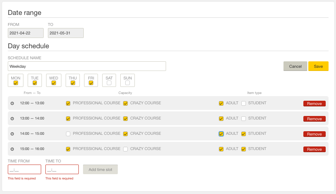Focus the TIME FROM input
The height and width of the screenshot is (194, 336).
click(24, 170)
